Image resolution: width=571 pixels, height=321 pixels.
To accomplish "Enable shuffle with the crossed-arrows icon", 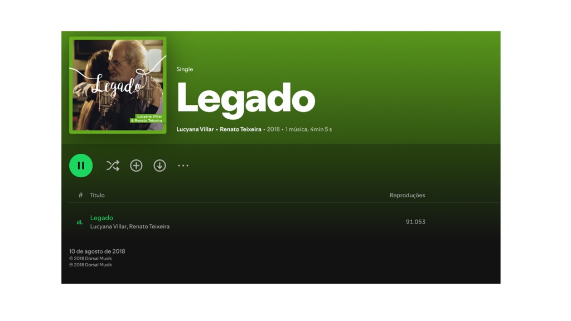I will [x=113, y=166].
